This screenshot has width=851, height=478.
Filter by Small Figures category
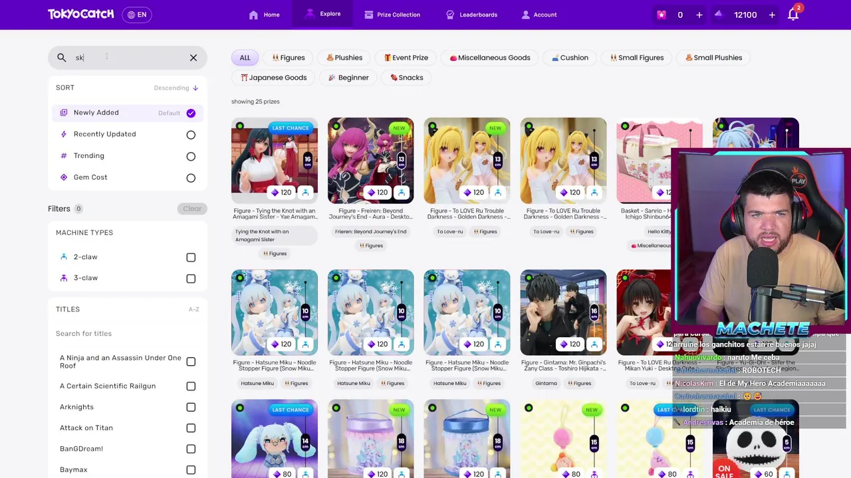tap(637, 58)
